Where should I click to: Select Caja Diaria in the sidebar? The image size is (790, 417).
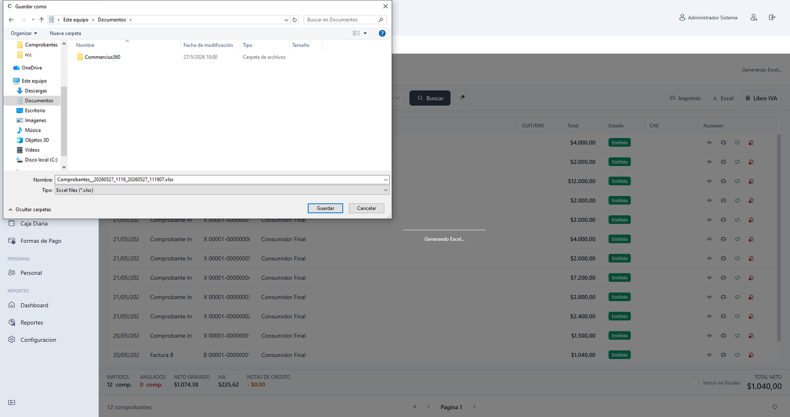click(x=34, y=223)
